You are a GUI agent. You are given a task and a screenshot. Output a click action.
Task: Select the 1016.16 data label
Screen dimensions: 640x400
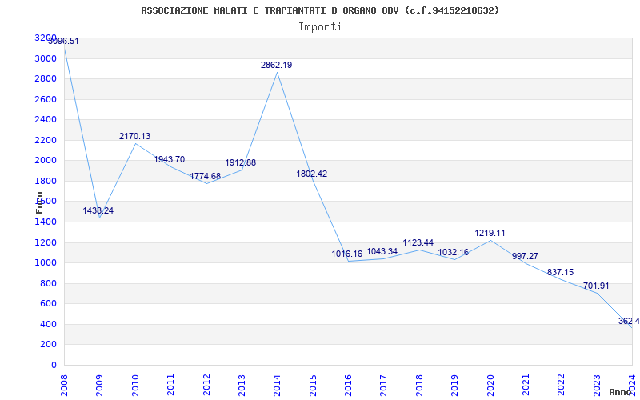[347, 254]
